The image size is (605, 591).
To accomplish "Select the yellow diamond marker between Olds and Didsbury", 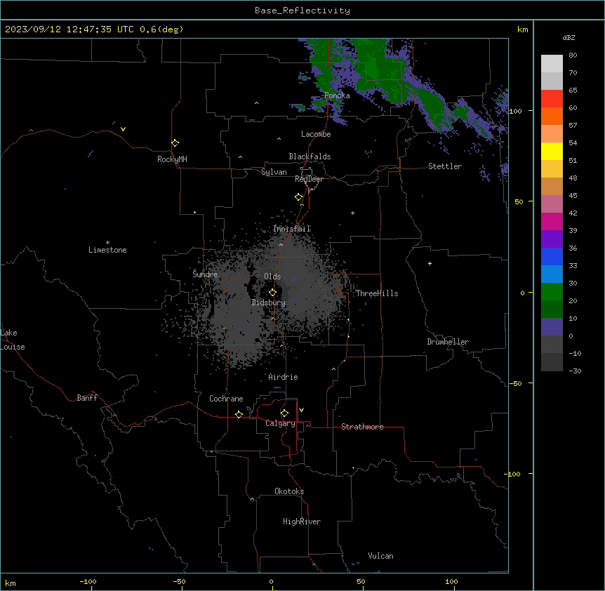I will [272, 293].
